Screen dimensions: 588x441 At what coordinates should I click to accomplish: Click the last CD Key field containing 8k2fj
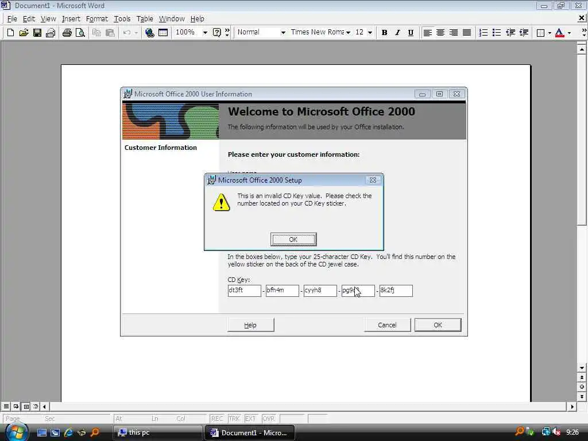pos(396,291)
